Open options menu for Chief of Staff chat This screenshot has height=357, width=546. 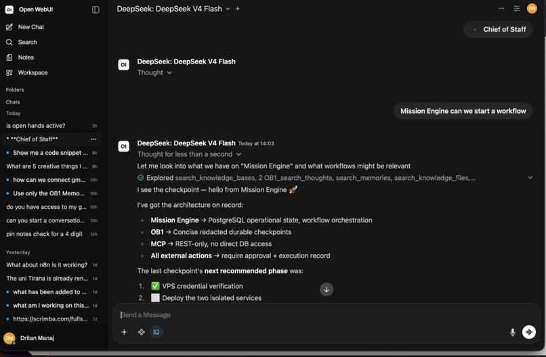tap(93, 139)
